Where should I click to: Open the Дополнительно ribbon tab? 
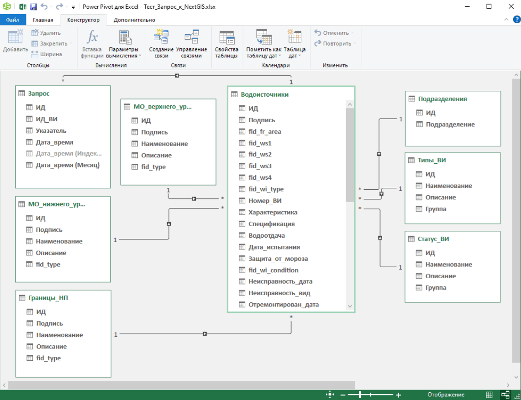click(134, 20)
